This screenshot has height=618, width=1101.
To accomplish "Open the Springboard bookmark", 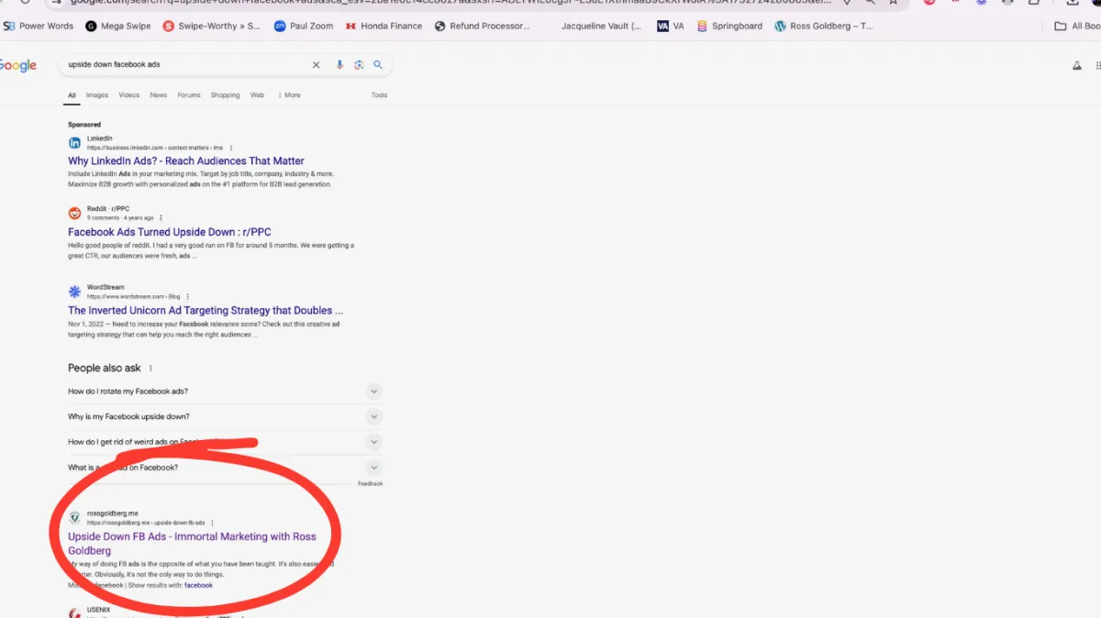I will (729, 27).
